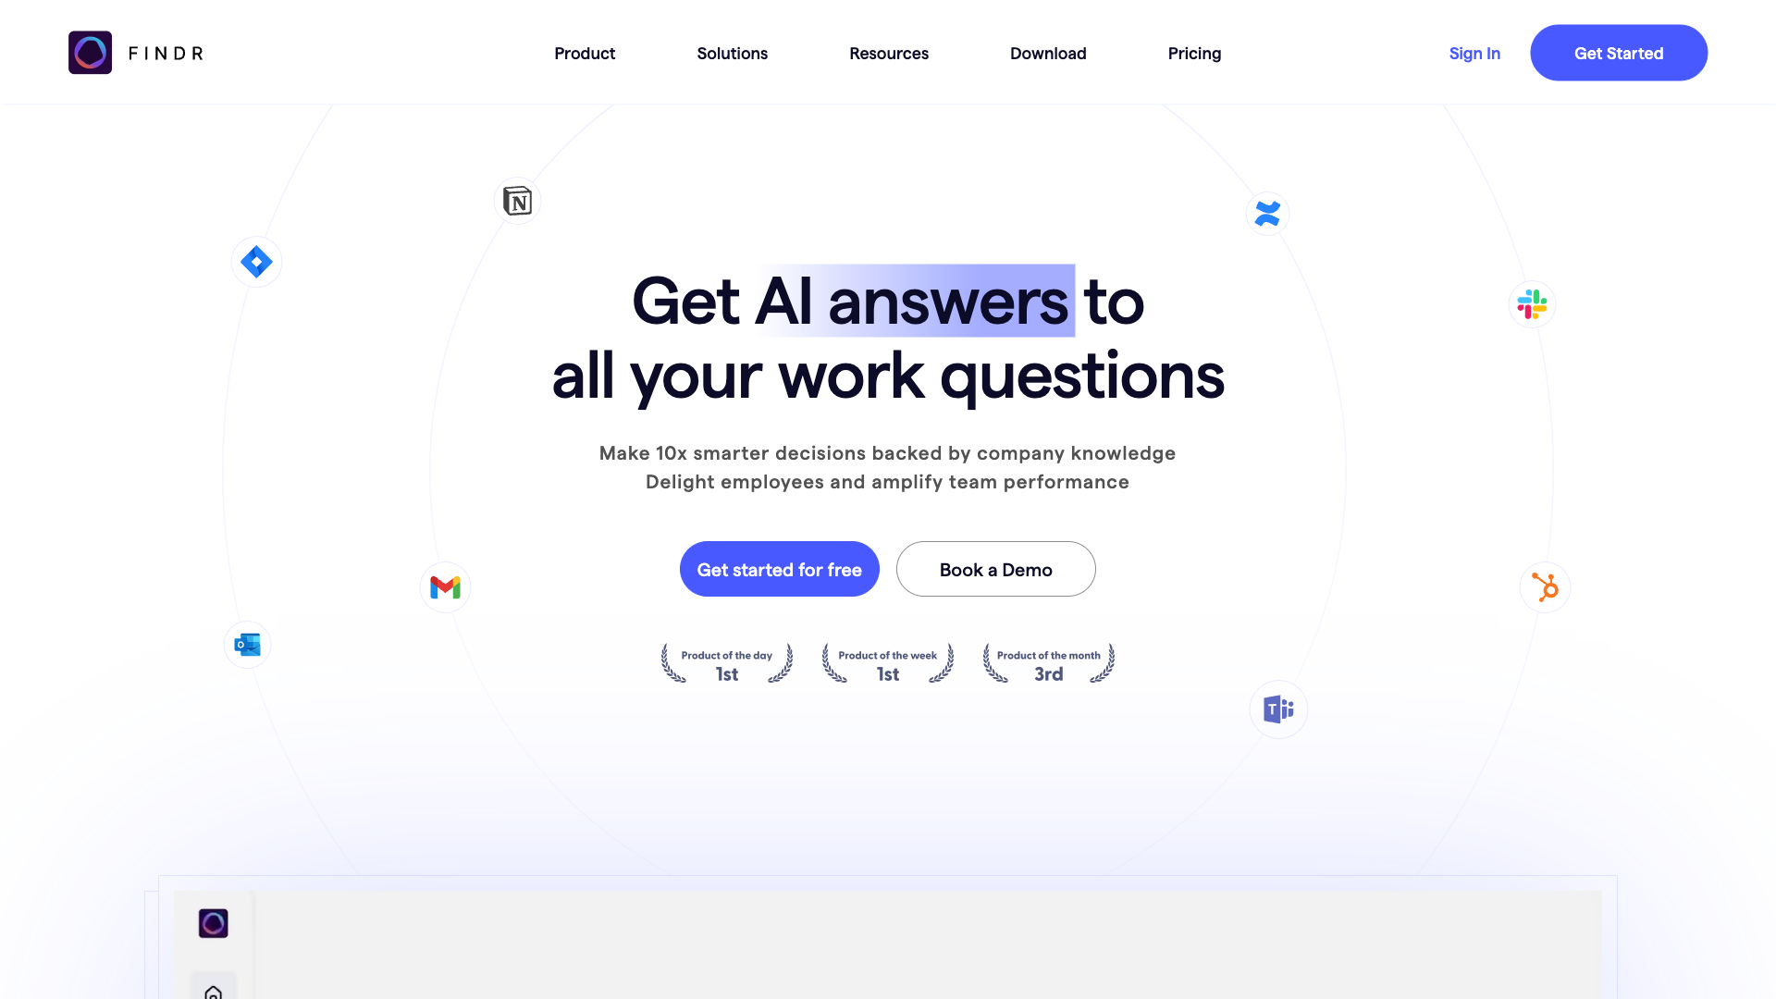Click the Book a Demo button
The image size is (1776, 999).
(995, 569)
